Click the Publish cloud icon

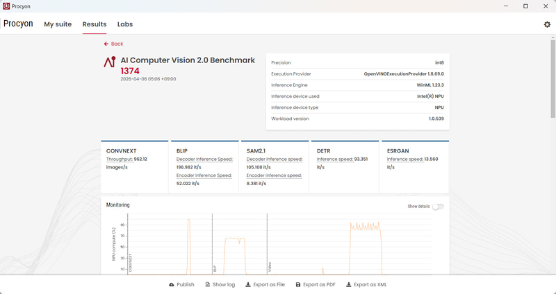pos(172,284)
